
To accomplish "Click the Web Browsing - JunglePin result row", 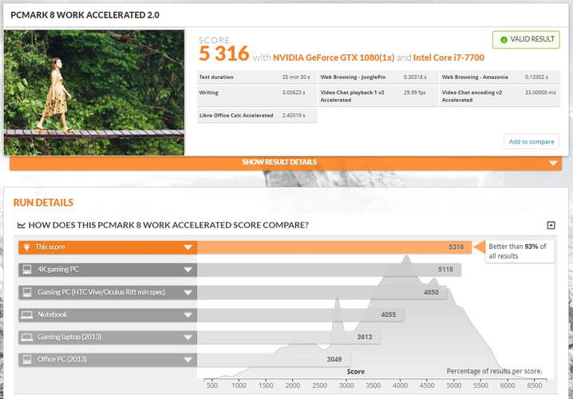I will pos(377,77).
